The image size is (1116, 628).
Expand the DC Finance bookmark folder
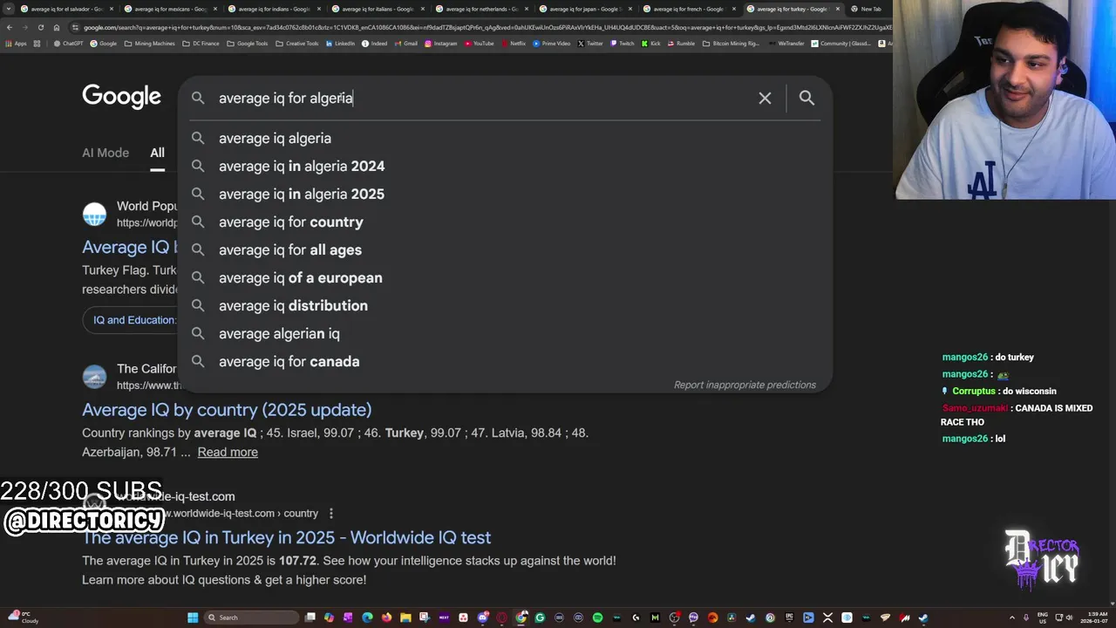(x=201, y=44)
